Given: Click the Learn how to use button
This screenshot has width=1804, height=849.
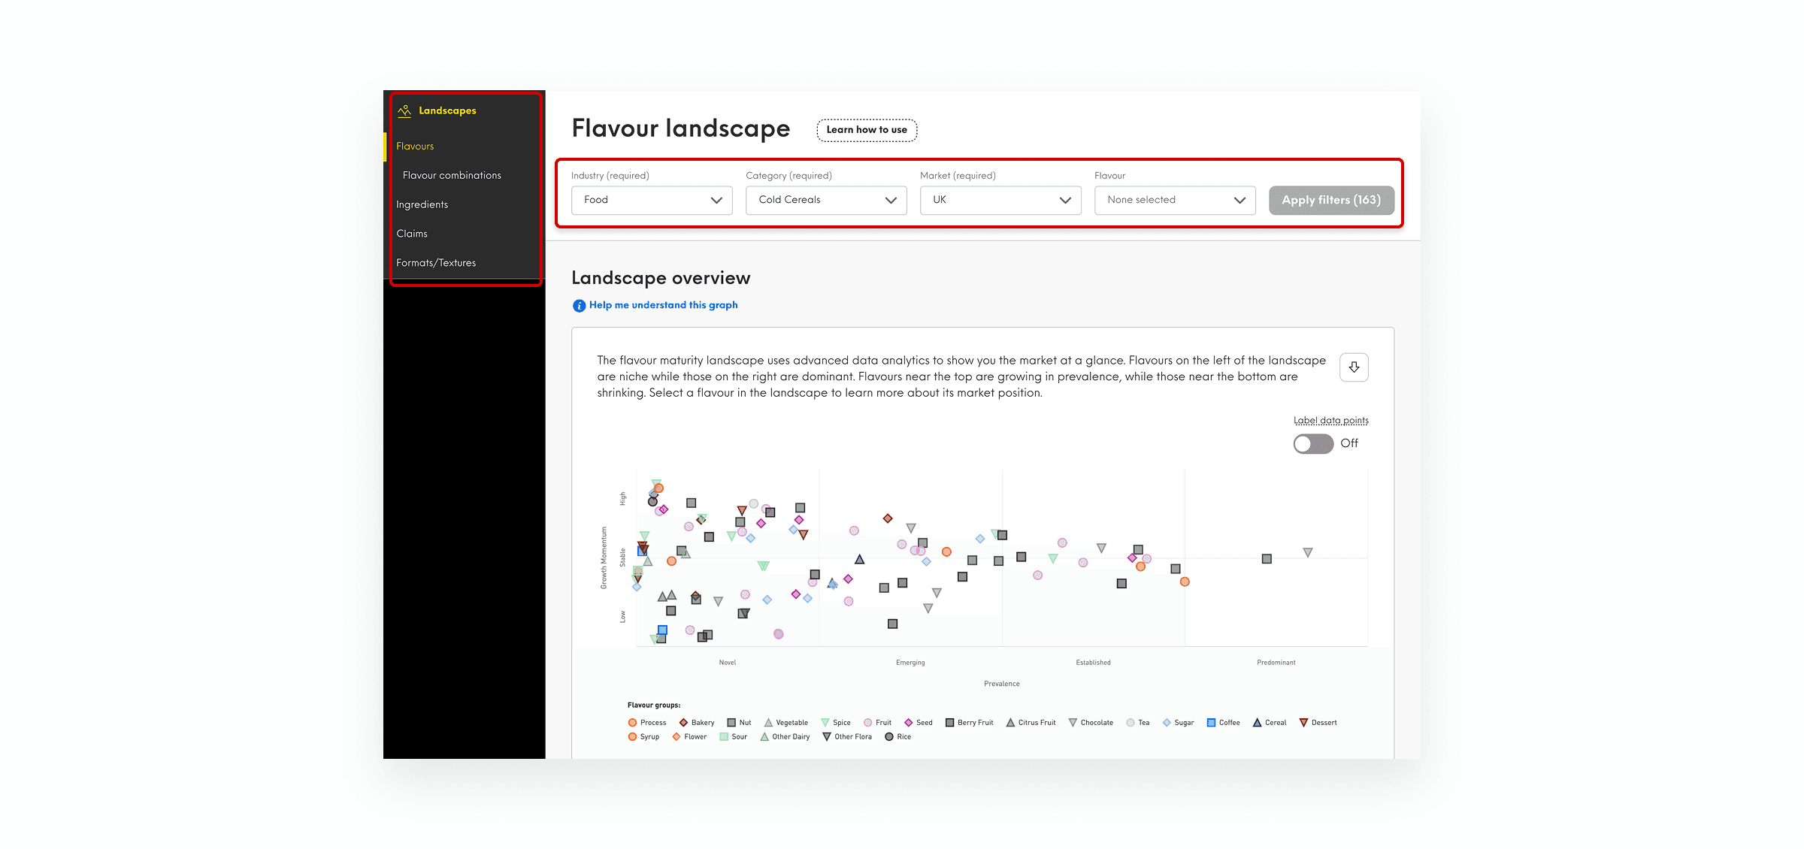Looking at the screenshot, I should tap(867, 130).
